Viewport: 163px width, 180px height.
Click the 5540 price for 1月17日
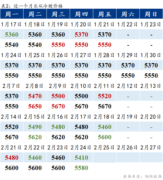[12, 45]
